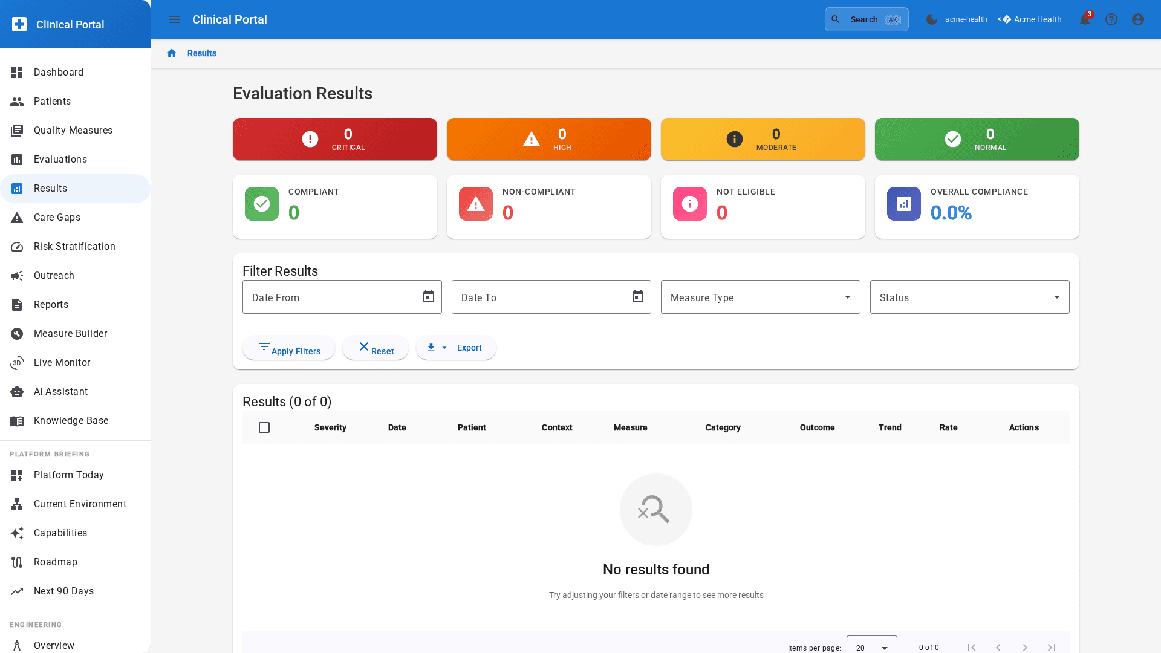Image resolution: width=1161 pixels, height=653 pixels.
Task: Open the items per page selector
Action: pos(871,648)
